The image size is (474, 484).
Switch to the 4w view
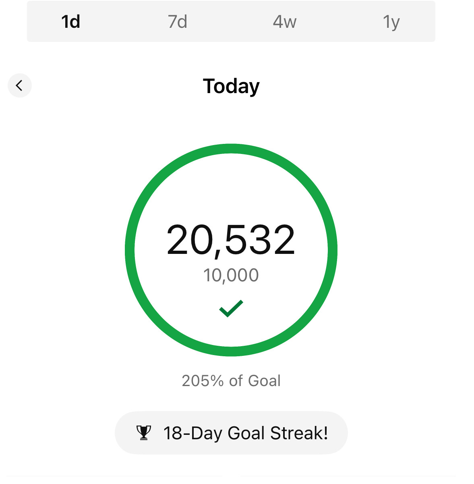(x=285, y=22)
